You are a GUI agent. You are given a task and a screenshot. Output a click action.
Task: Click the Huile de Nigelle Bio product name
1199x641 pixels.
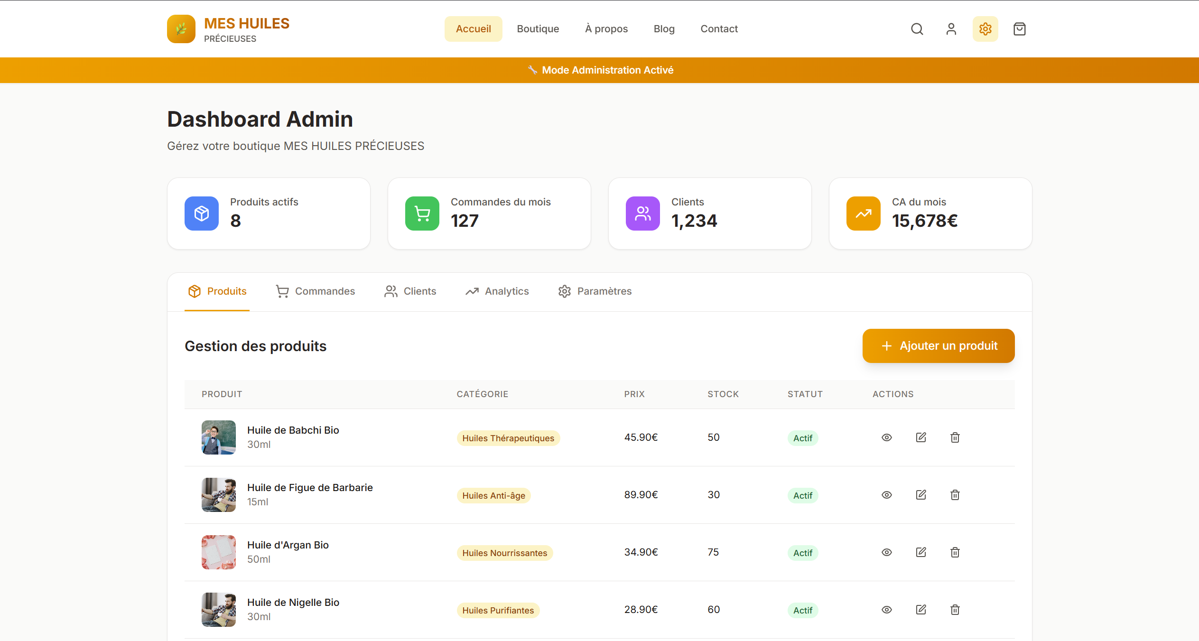pos(293,603)
